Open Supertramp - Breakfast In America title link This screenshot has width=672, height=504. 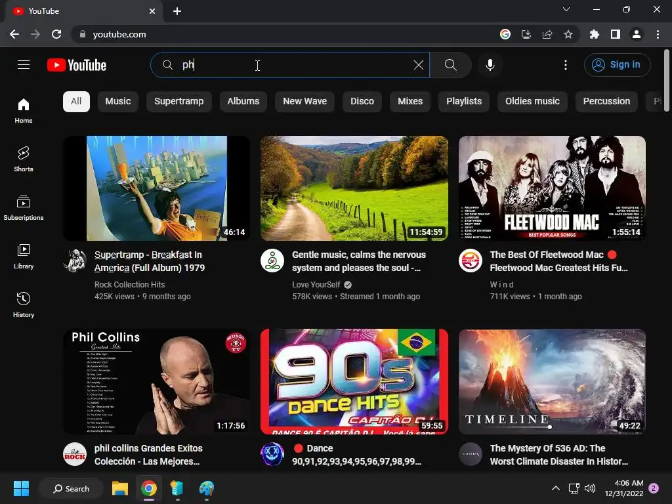tap(150, 261)
